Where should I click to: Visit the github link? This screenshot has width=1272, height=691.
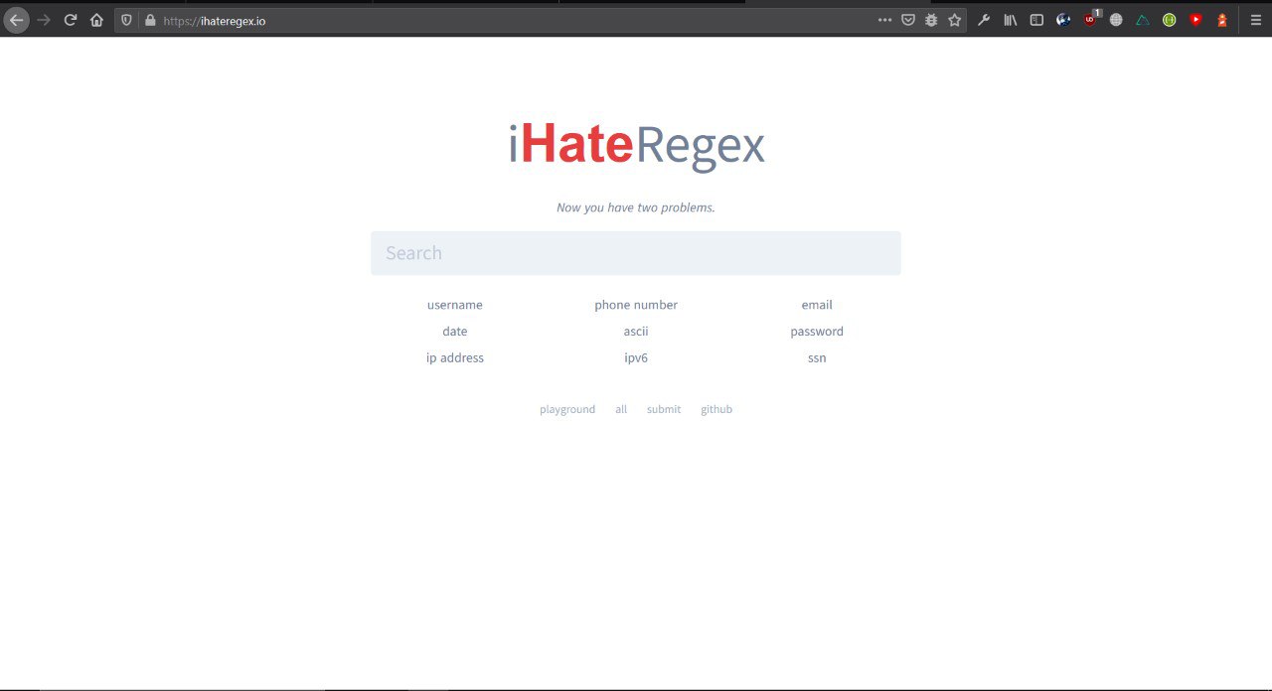tap(716, 409)
